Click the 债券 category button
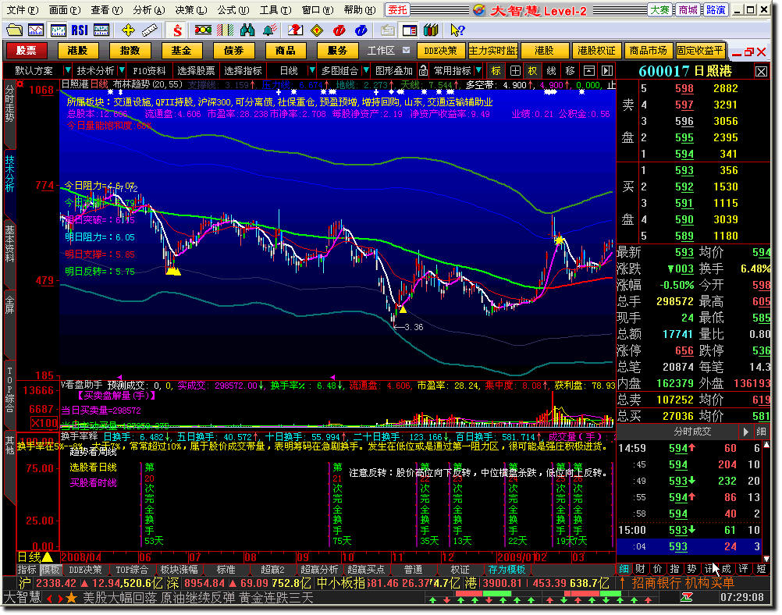Screen dimensions: 782x615 (233, 51)
